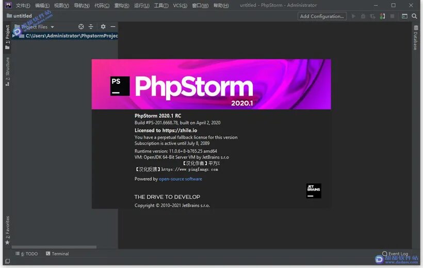Image resolution: width=423 pixels, height=268 pixels.
Task: Click the Copyright 2010–2021 JetBrains line
Action: [x=172, y=206]
